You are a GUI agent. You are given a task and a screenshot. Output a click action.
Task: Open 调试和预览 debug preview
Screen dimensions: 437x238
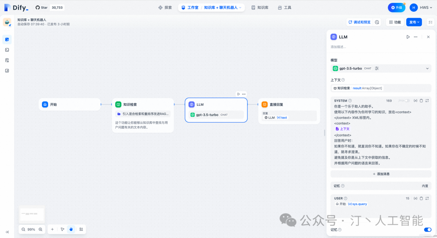coord(360,22)
